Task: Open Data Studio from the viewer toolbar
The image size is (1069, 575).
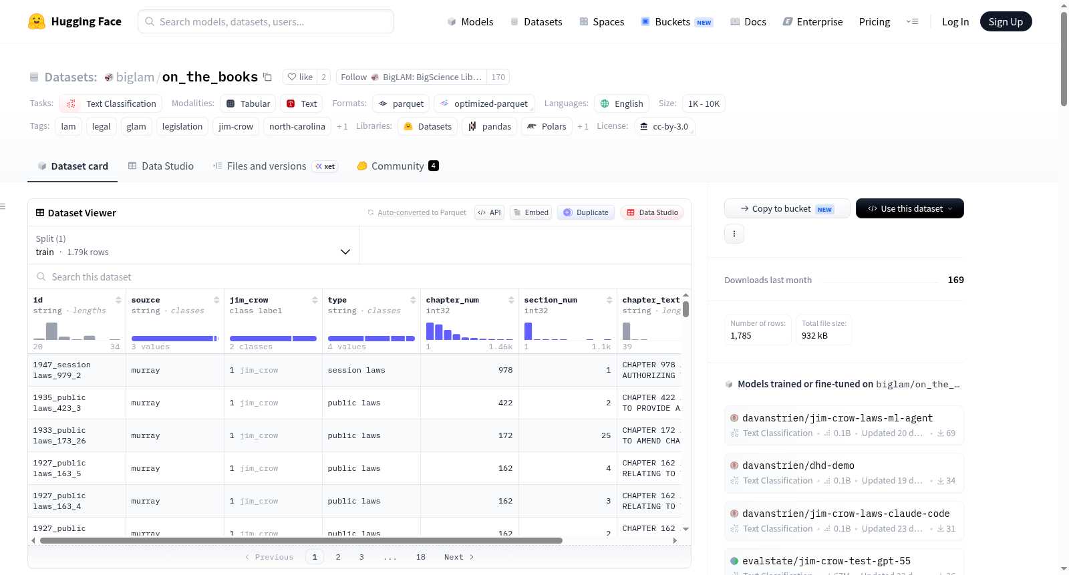Action: (x=652, y=212)
